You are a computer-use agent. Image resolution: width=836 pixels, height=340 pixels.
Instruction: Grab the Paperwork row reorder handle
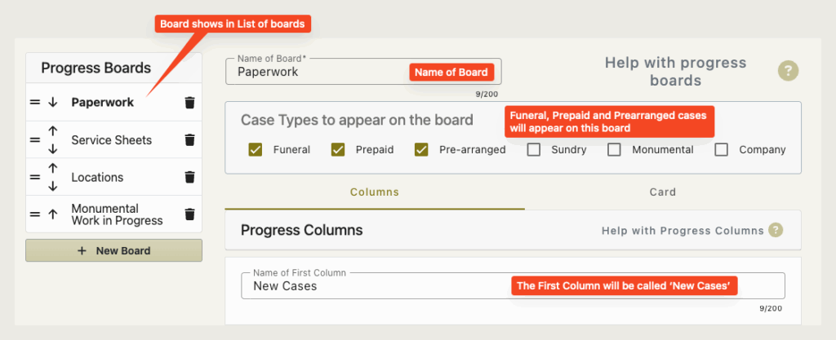click(34, 103)
